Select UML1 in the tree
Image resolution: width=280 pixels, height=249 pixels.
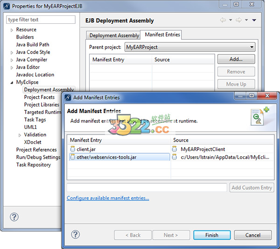coord(30,127)
